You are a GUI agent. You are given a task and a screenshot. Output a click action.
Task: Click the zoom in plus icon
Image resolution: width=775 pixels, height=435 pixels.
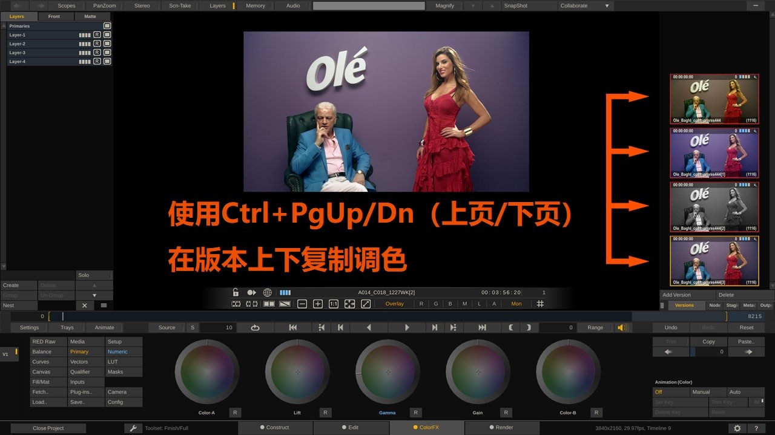pos(318,304)
